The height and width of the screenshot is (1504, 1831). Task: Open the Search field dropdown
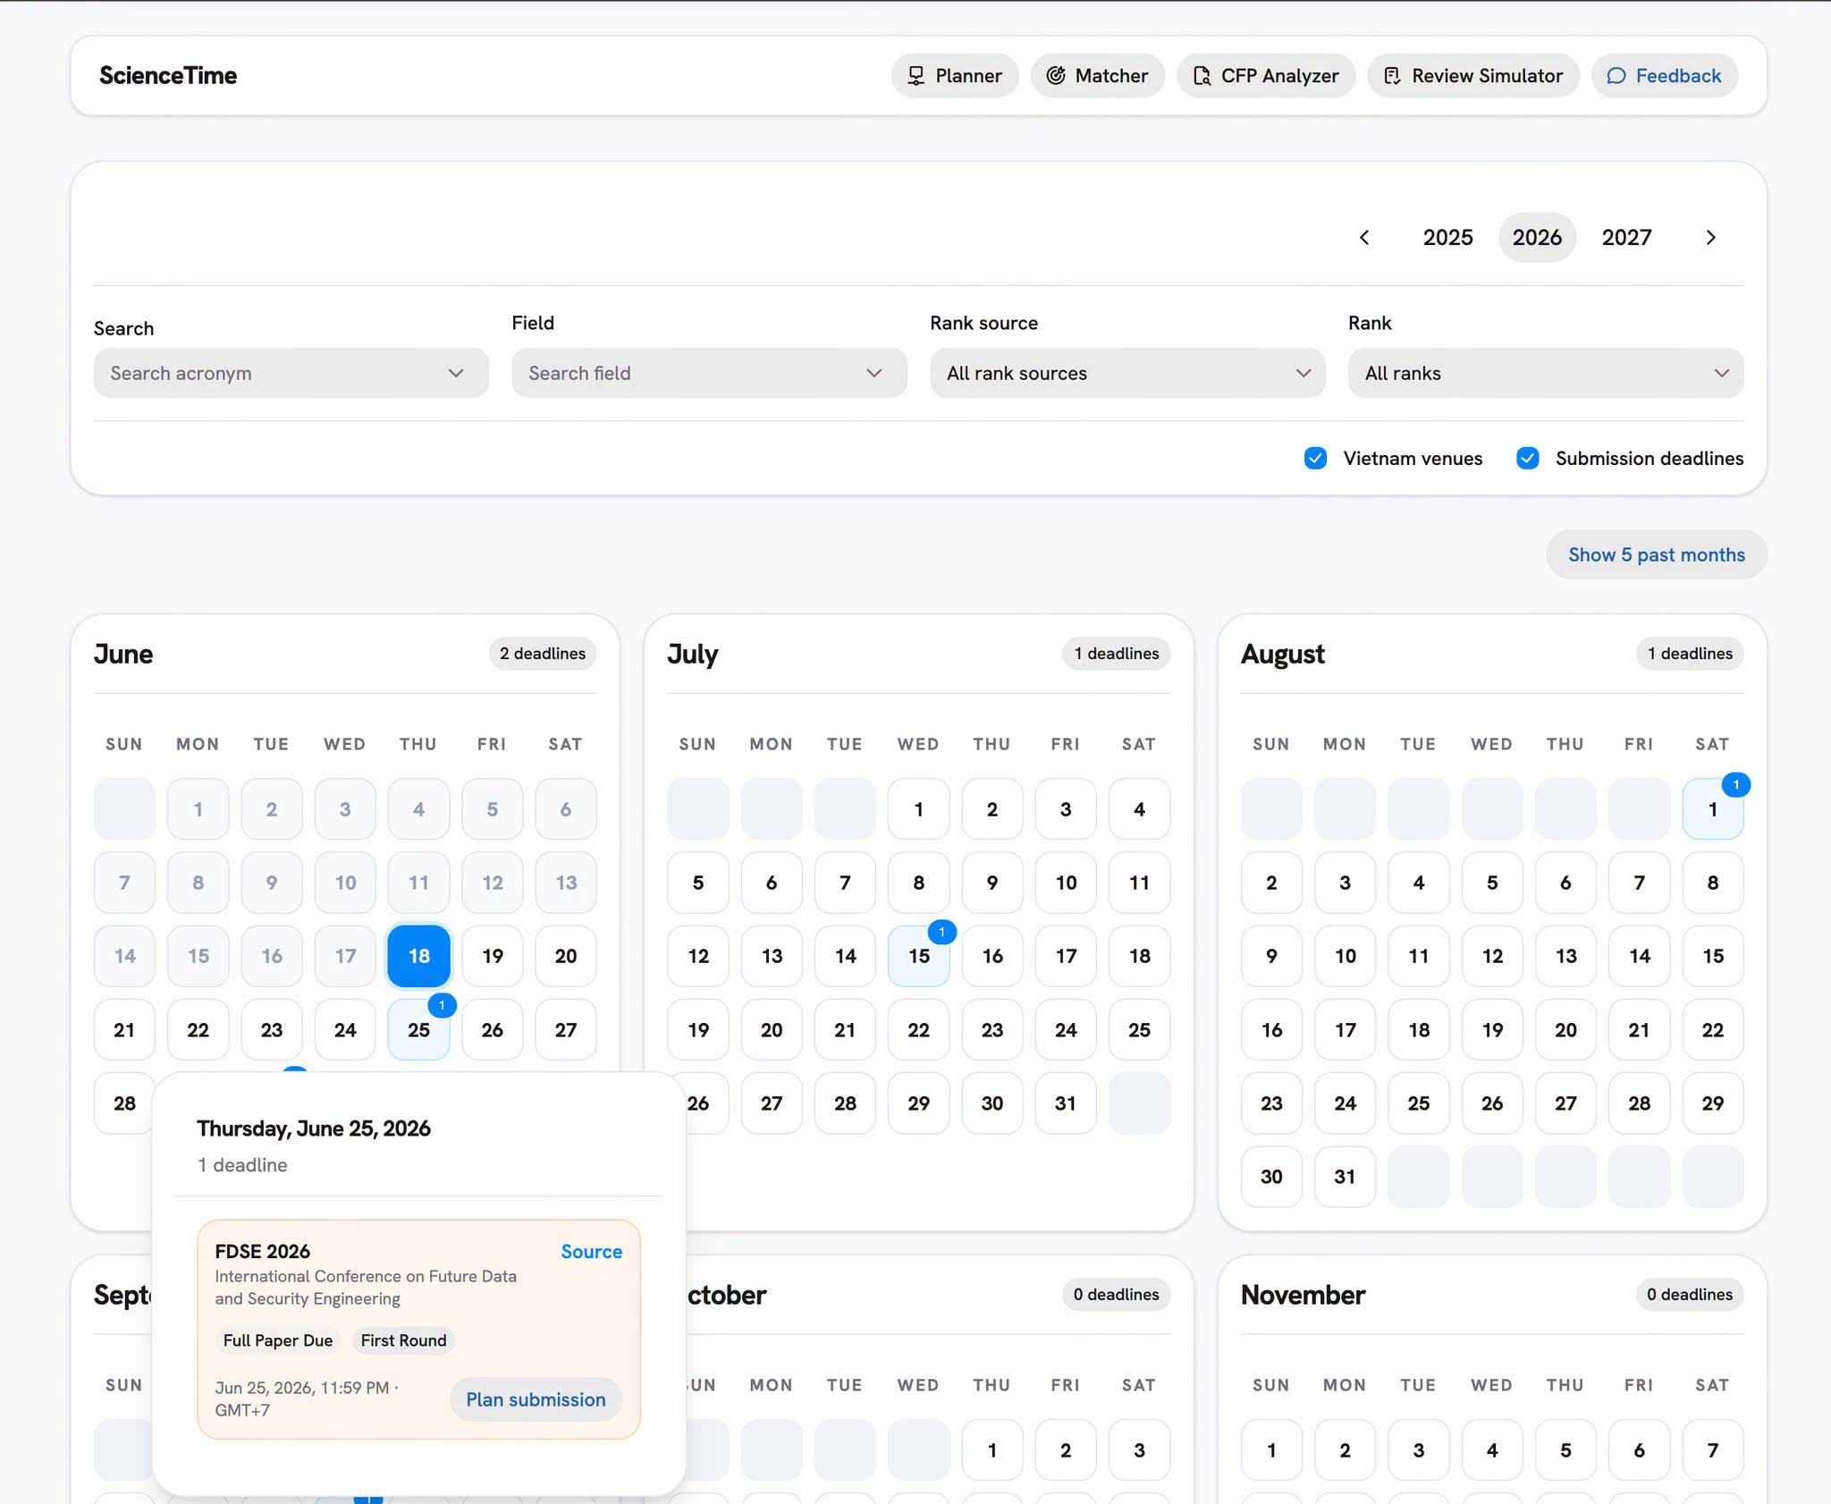click(x=709, y=373)
